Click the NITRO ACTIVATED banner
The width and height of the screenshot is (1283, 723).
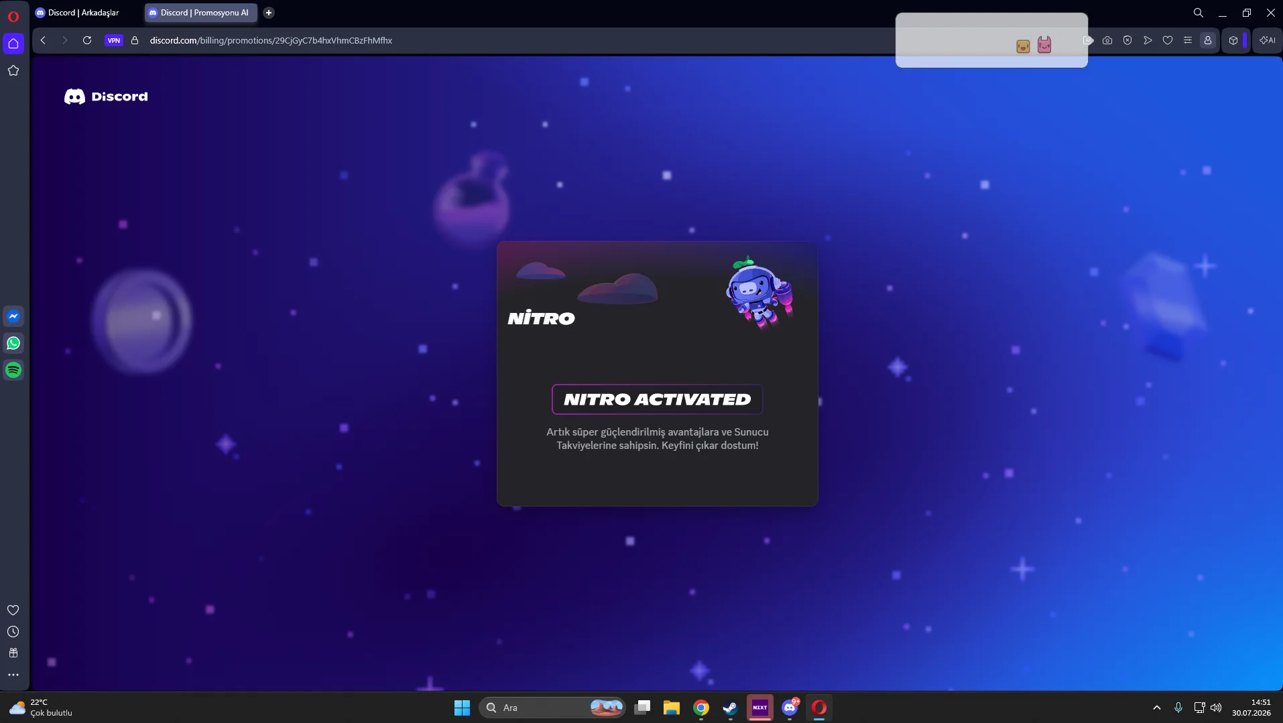click(657, 399)
